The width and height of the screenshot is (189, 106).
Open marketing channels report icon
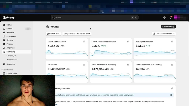coord(172,88)
